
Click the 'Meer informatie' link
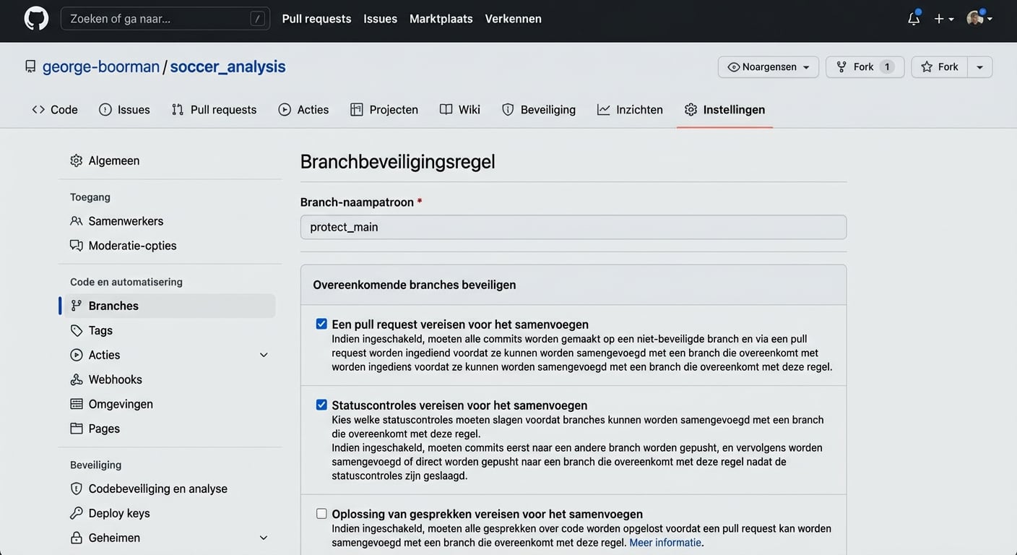tap(665, 542)
